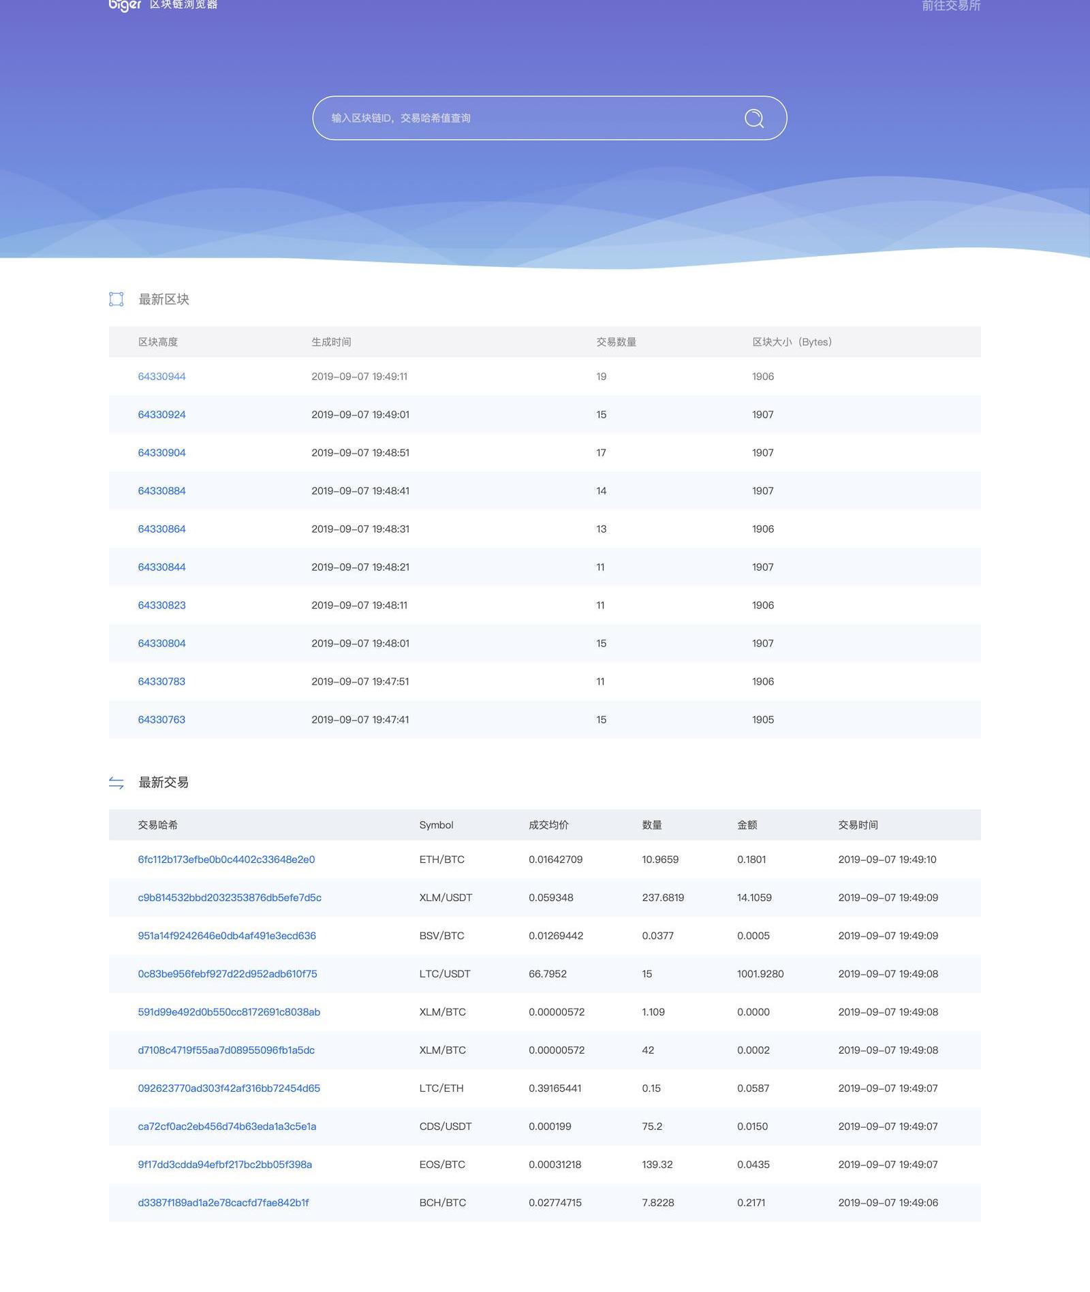This screenshot has width=1090, height=1292.
Task: Open block 64330944
Action: pyautogui.click(x=161, y=377)
